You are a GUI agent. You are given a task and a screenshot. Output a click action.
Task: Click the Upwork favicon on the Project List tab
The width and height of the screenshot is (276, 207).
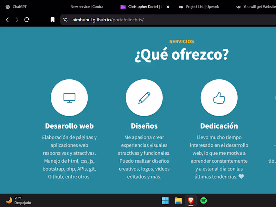[x=181, y=7]
